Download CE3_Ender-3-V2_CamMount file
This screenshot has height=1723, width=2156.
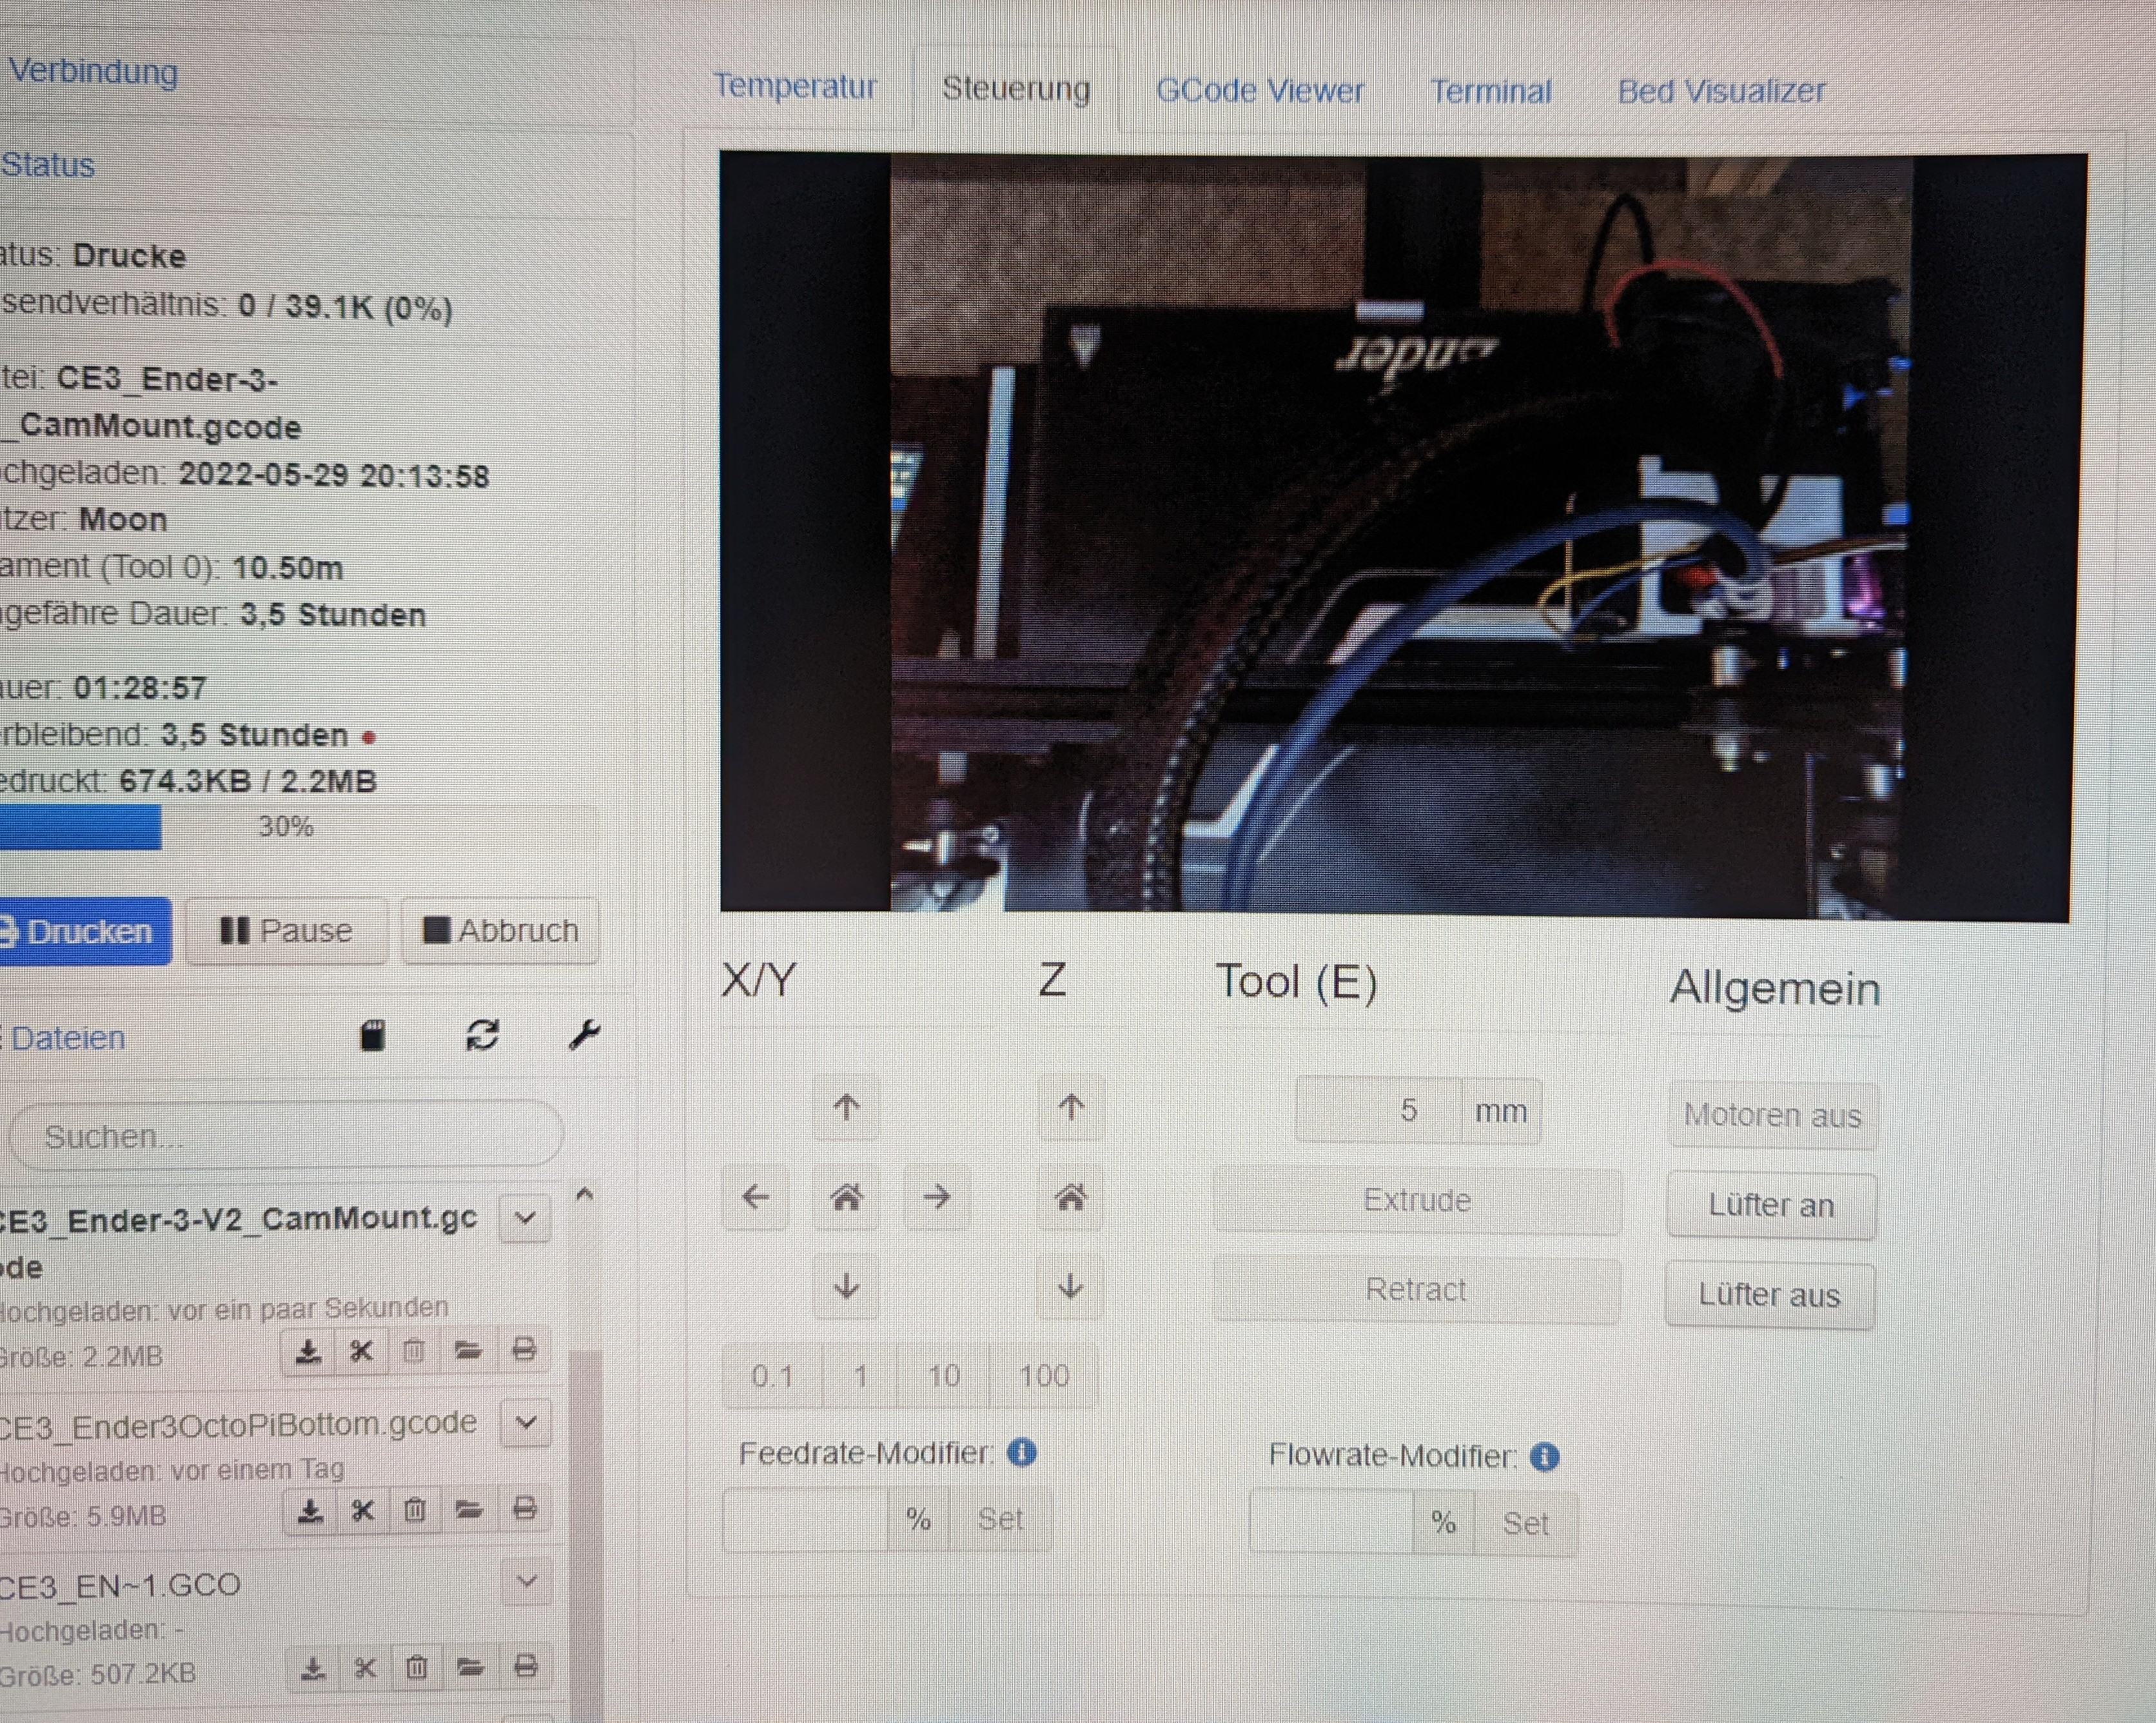(309, 1352)
